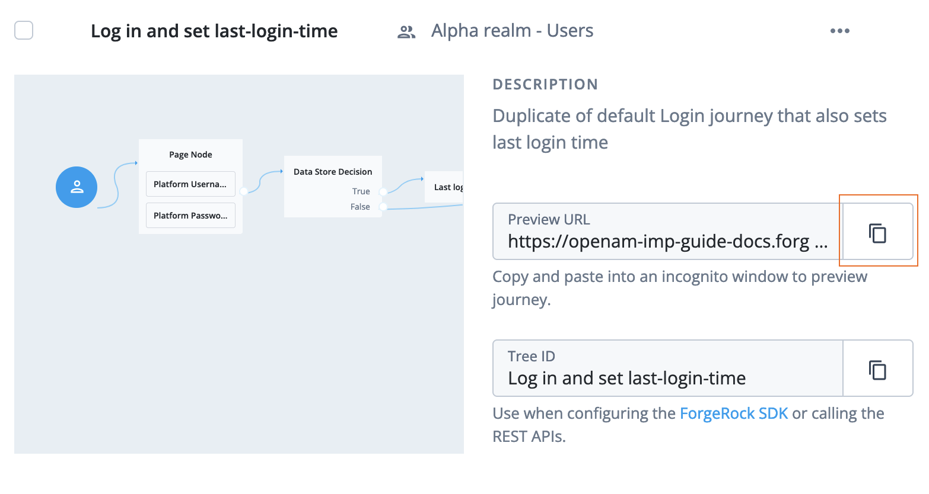Image resolution: width=929 pixels, height=494 pixels.
Task: Select the blue user start node in the journey
Action: [x=76, y=187]
